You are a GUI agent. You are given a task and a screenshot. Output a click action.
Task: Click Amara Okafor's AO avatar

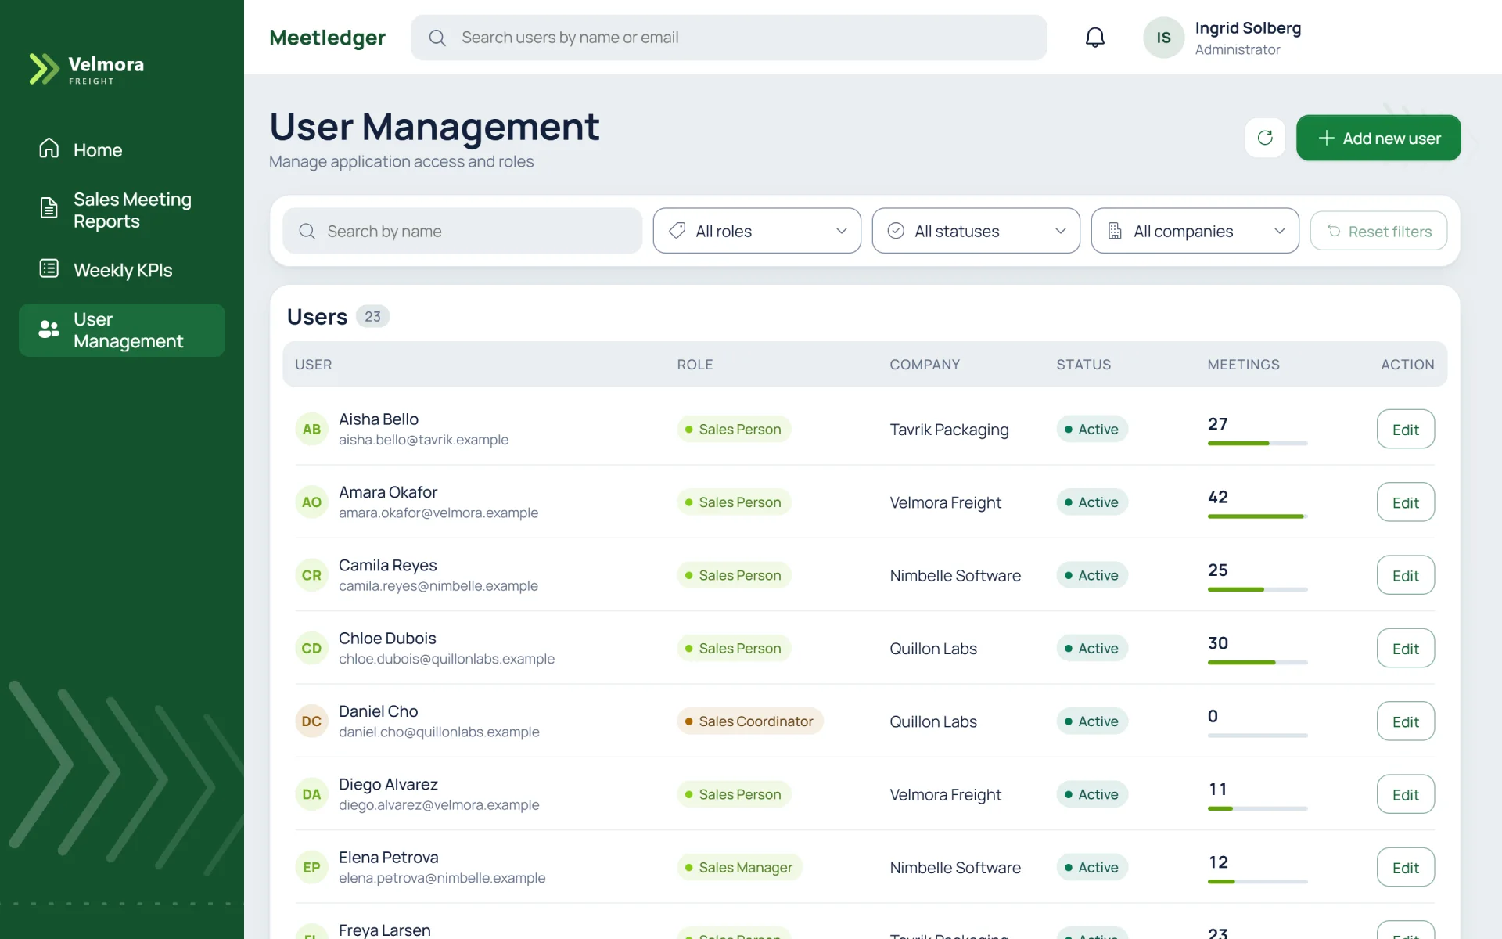tap(311, 502)
